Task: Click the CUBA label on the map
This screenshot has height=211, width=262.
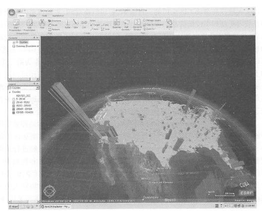Action: [x=245, y=185]
